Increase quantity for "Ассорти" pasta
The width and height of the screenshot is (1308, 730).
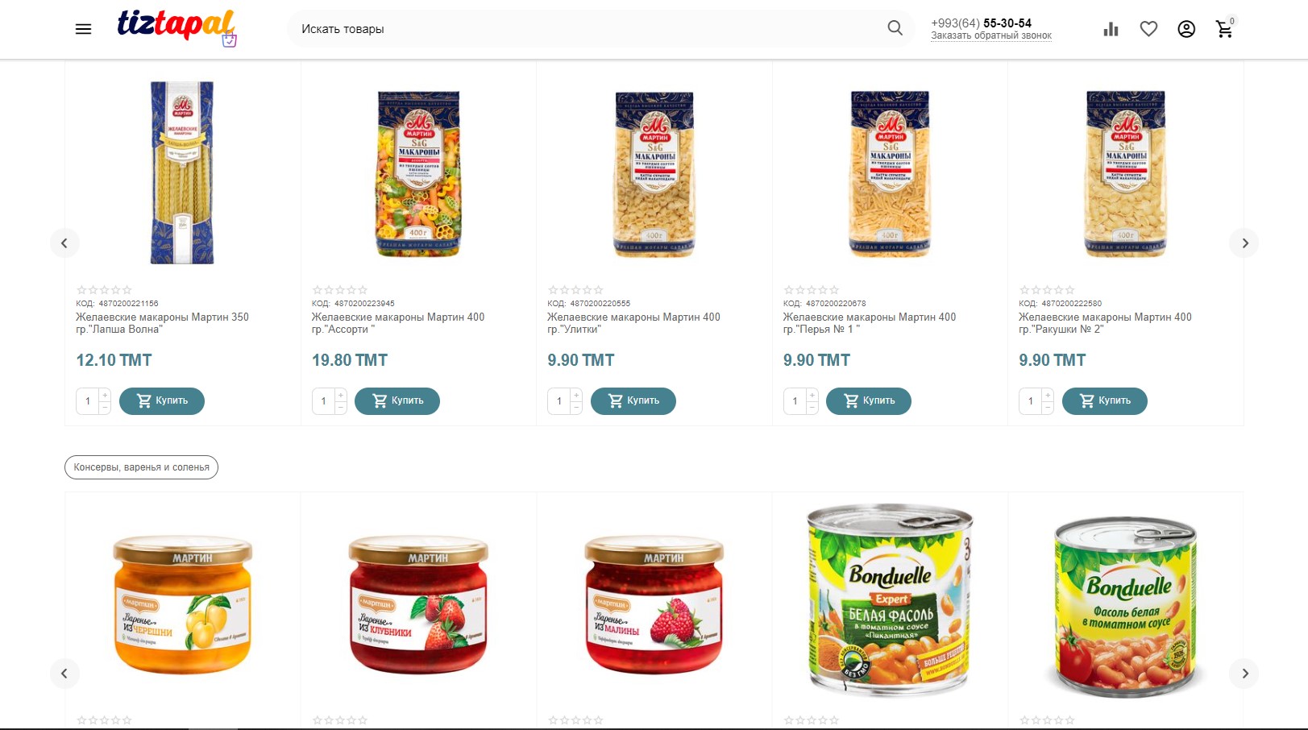click(x=341, y=395)
